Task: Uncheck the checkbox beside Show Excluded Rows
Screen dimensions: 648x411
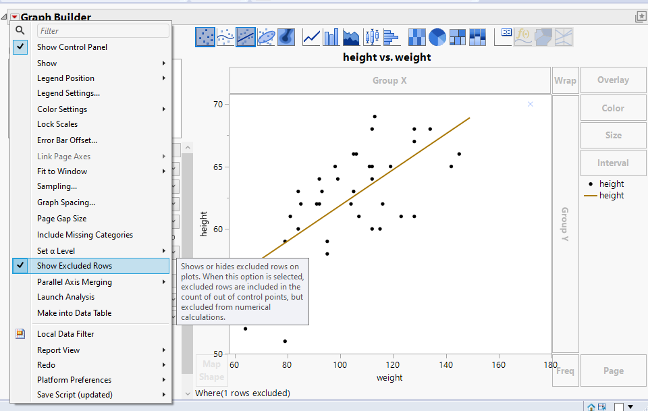Action: [x=20, y=265]
